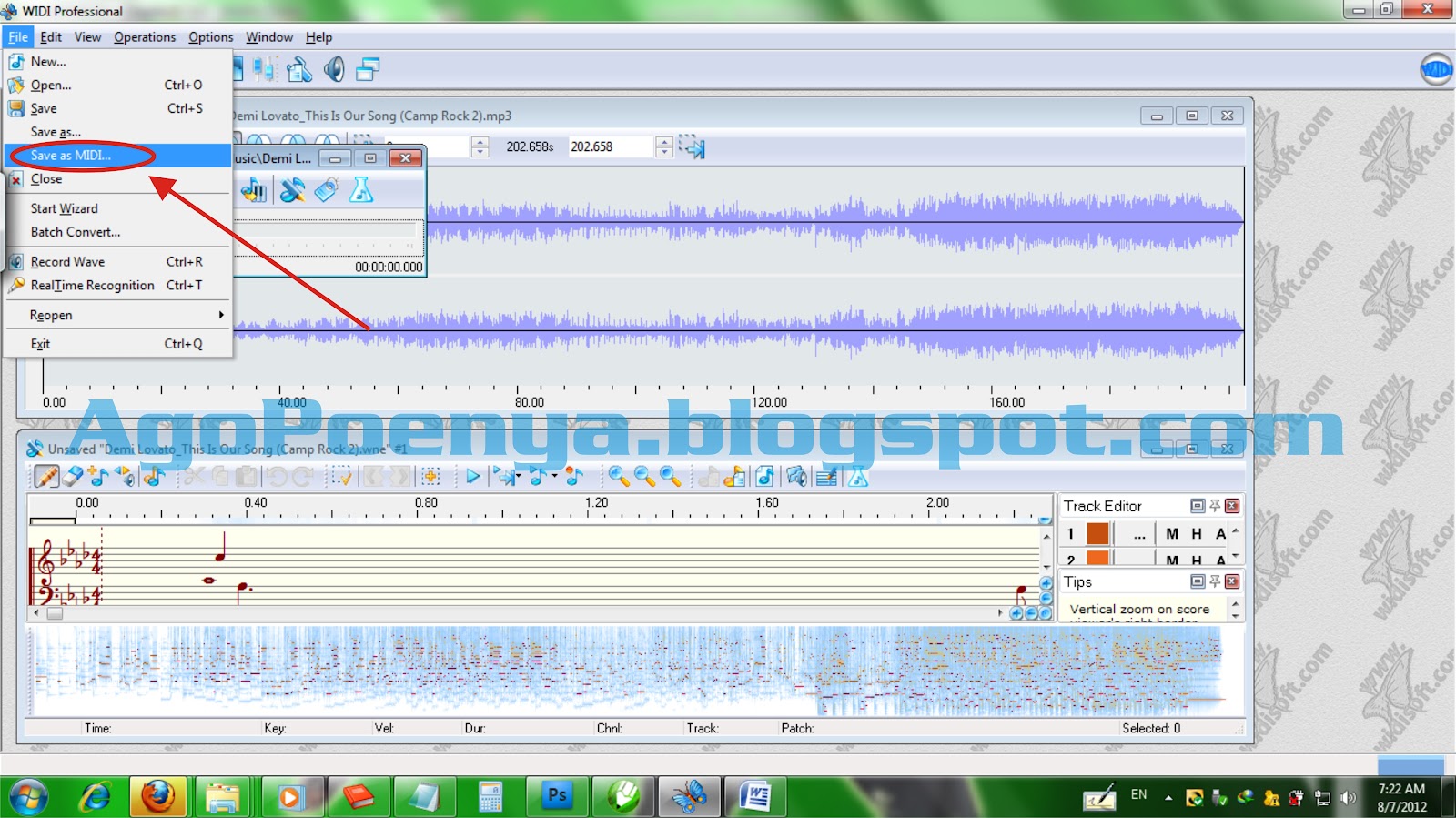
Task: Click the rectangle selection tool icon
Action: pyautogui.click(x=341, y=476)
